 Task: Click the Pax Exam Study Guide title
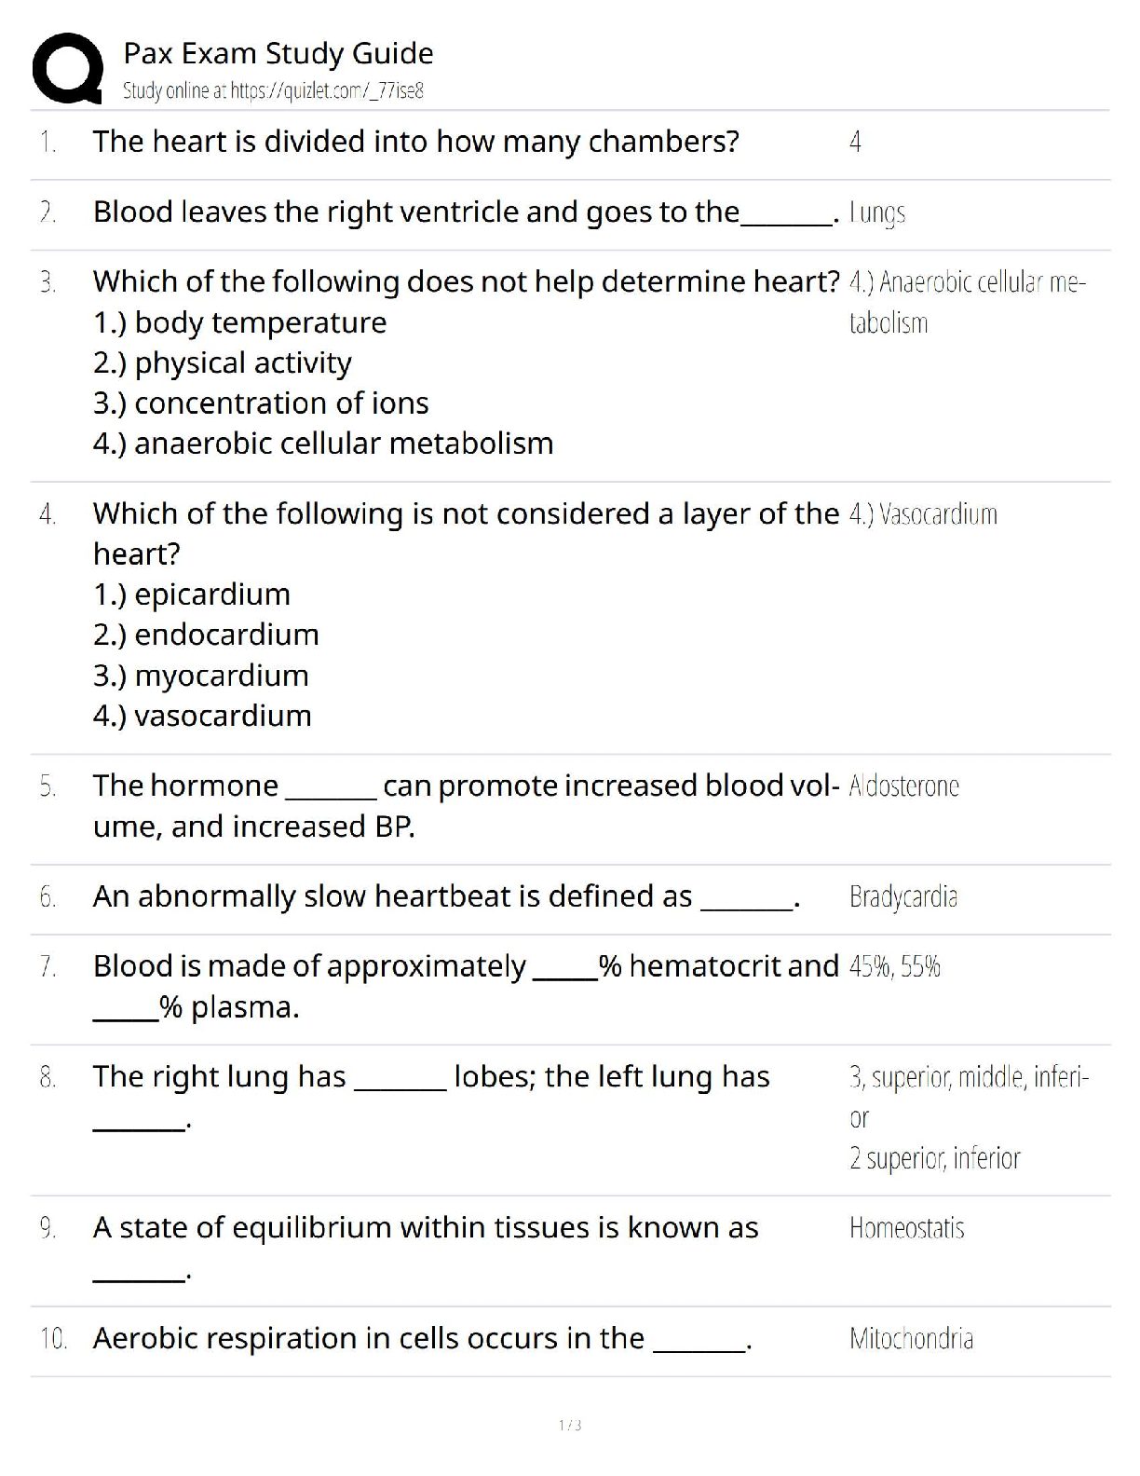click(278, 53)
